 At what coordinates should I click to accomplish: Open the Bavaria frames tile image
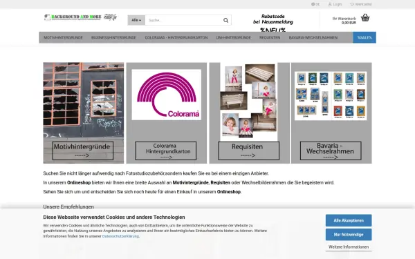click(331, 96)
